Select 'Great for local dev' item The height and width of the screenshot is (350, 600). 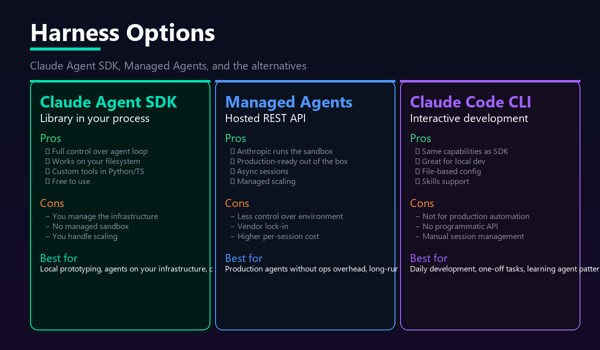tap(450, 161)
